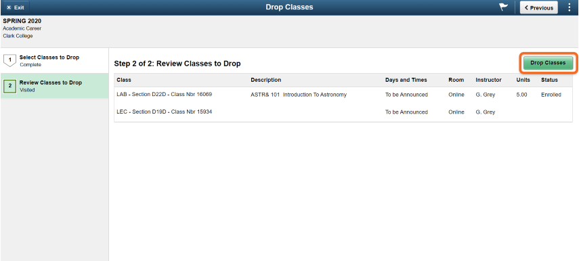Click the SPRING 2020 term label
The height and width of the screenshot is (261, 579).
click(22, 21)
